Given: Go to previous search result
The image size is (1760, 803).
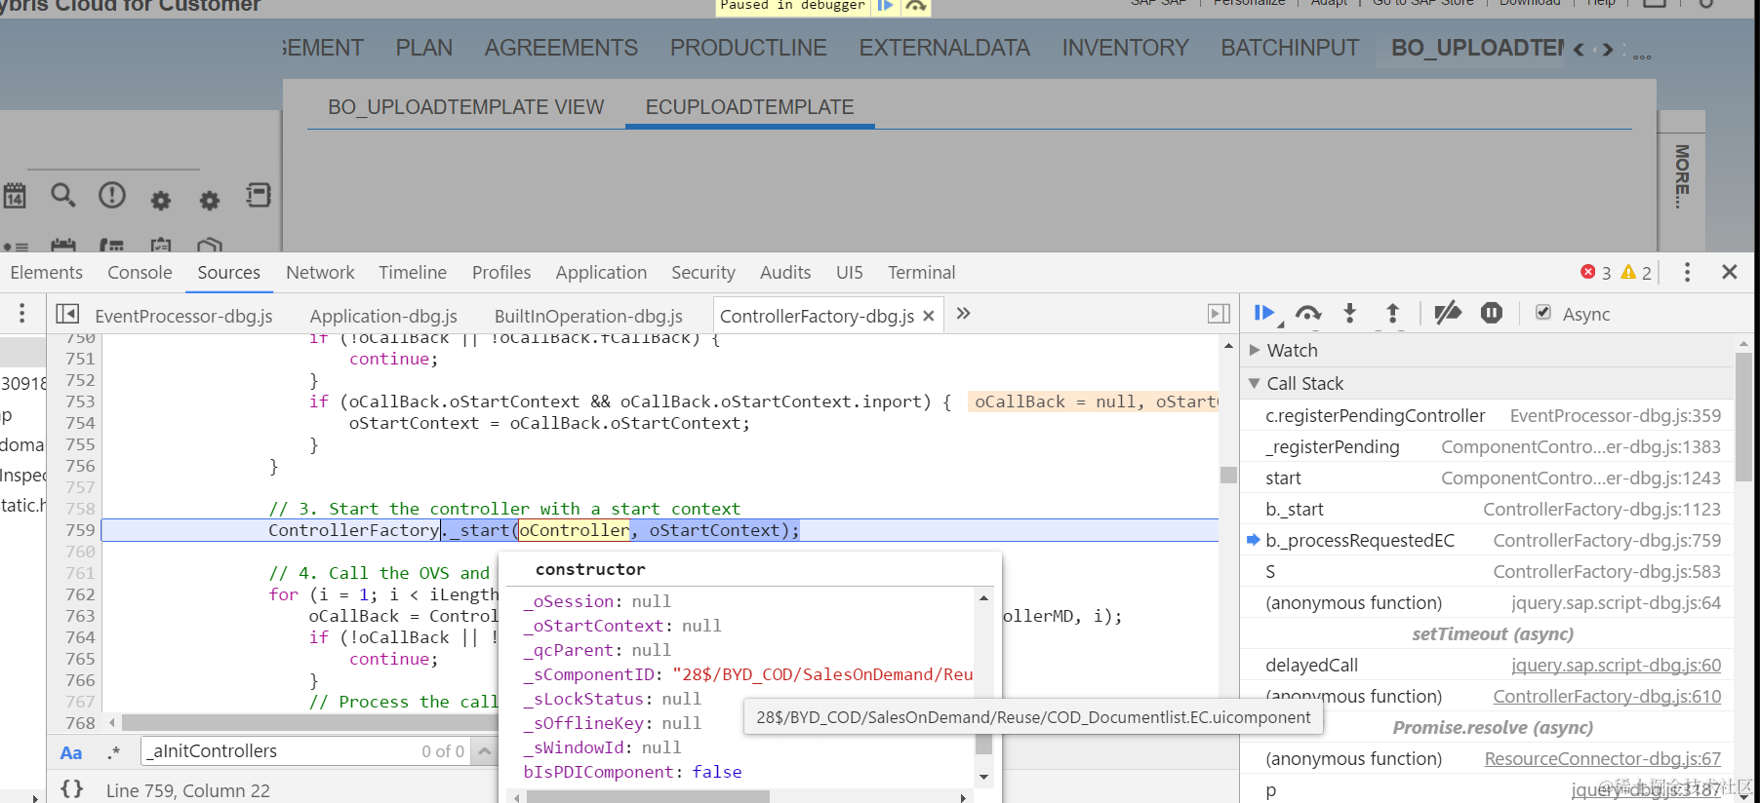Looking at the screenshot, I should click(x=485, y=751).
